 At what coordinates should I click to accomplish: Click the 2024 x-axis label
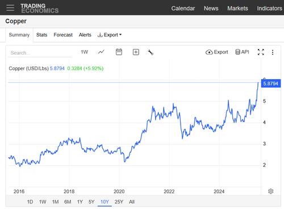click(x=219, y=191)
